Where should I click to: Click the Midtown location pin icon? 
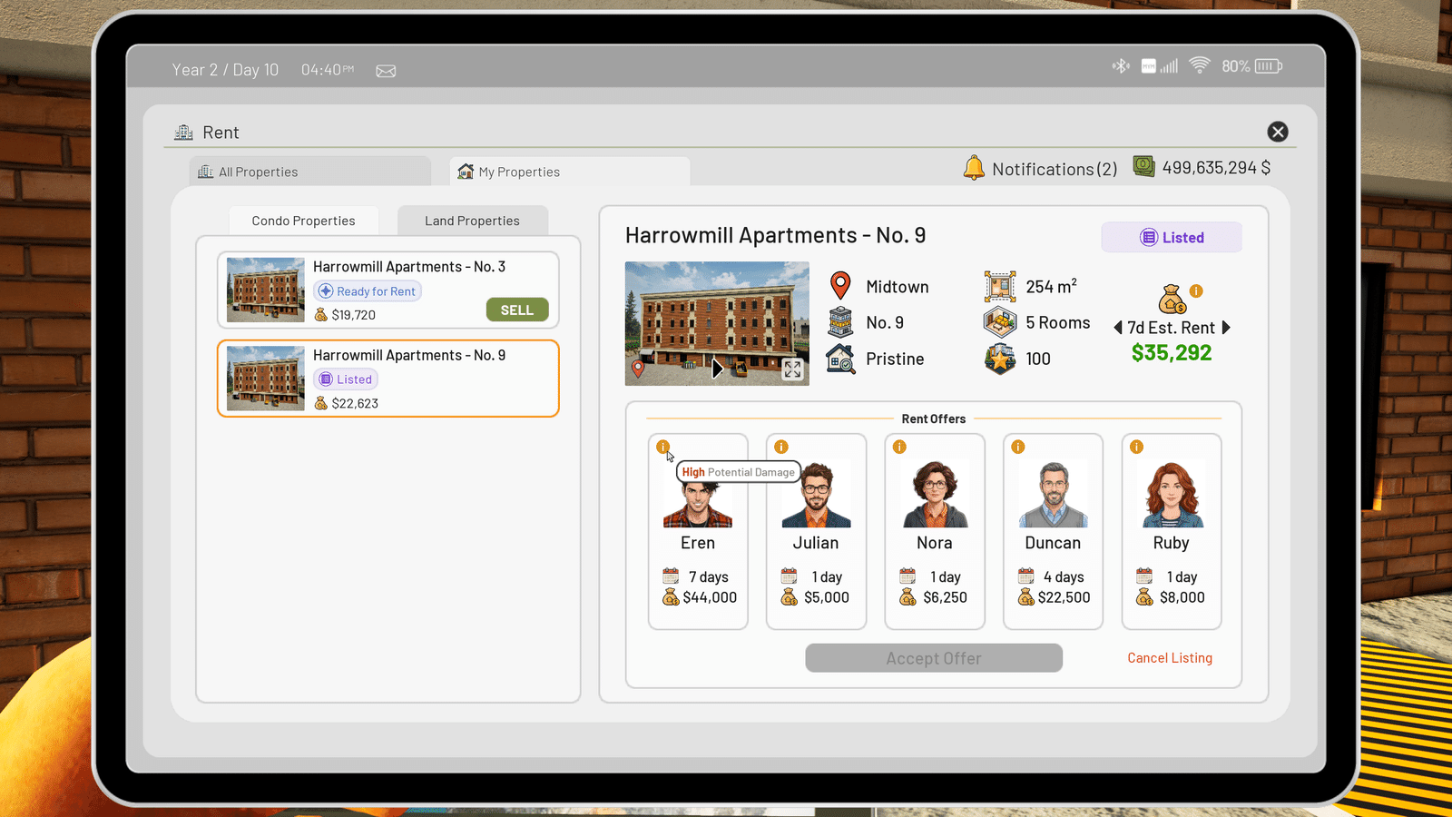coord(841,286)
